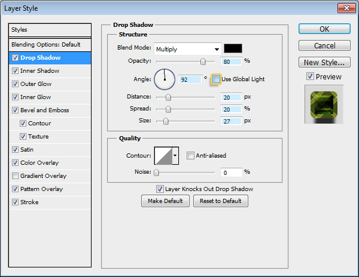This screenshot has width=359, height=277.
Task: Click the style preview thumbnail
Action: click(x=324, y=104)
